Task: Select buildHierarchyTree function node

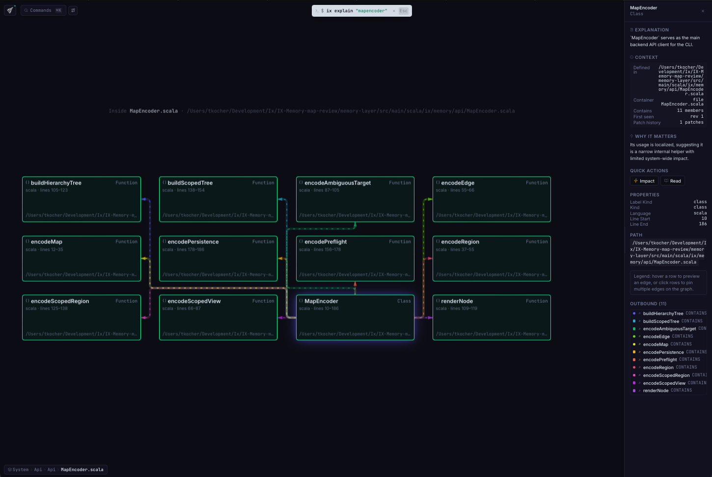Action: point(82,199)
